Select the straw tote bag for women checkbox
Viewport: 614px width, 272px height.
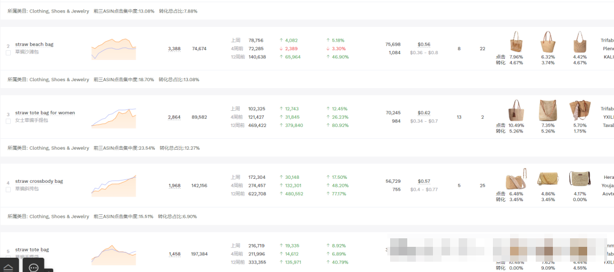click(x=8, y=121)
